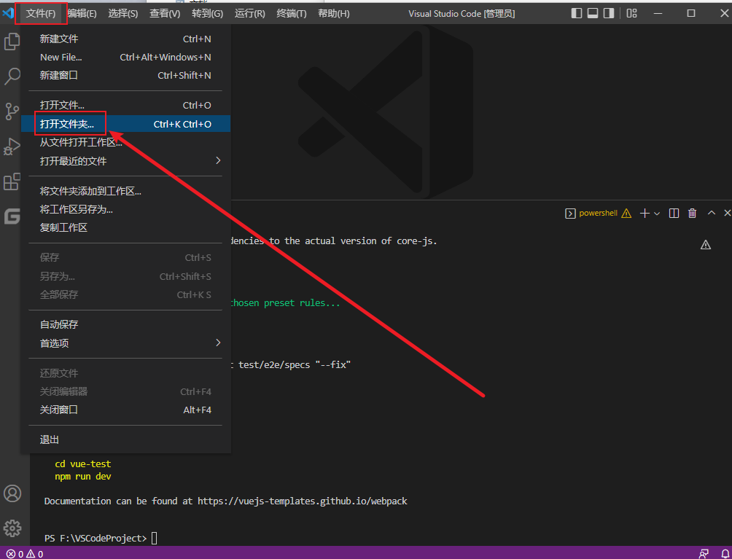Open the feedback icon in status bar
The width and height of the screenshot is (732, 559).
(x=704, y=554)
